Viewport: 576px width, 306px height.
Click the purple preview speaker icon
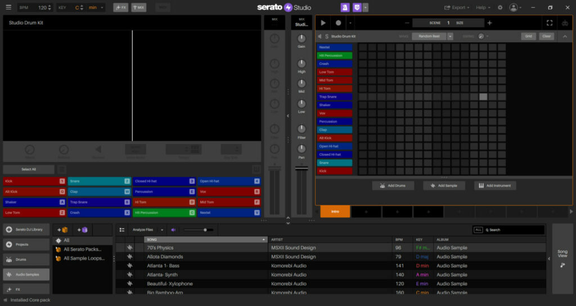click(173, 230)
